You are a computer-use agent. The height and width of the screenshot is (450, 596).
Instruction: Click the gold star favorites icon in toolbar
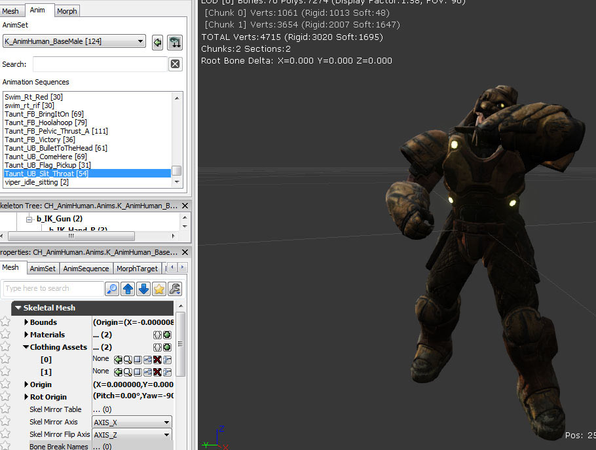(x=159, y=289)
